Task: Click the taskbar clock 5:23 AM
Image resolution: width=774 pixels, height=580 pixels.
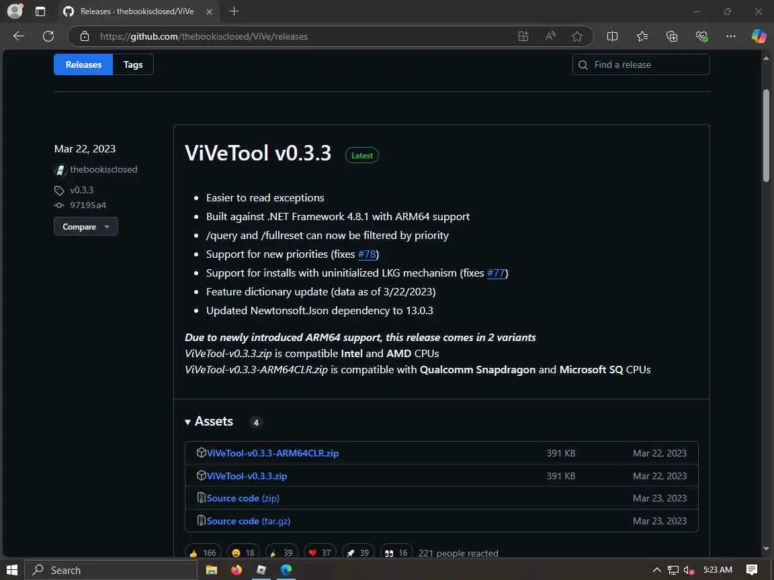Action: coord(718,570)
